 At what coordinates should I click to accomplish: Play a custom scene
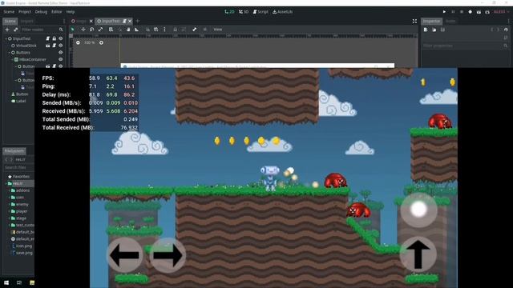pyautogui.click(x=487, y=12)
